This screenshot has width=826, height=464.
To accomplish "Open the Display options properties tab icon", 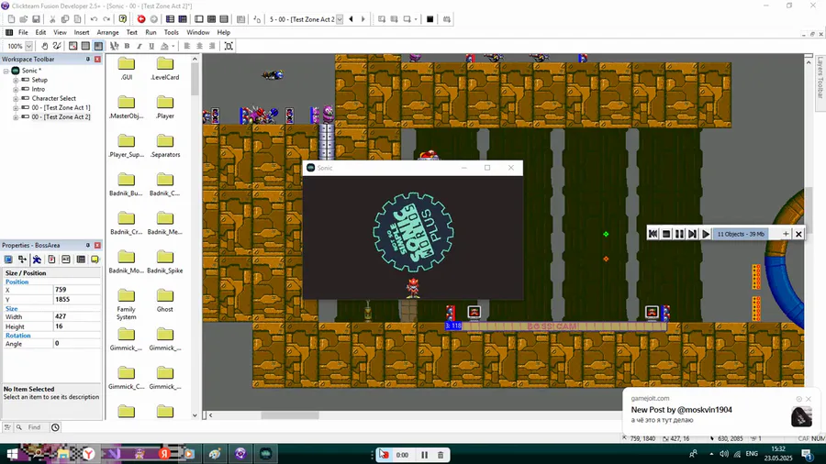I will click(8, 260).
